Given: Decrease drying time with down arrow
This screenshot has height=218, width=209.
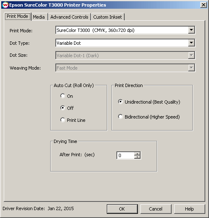Looking at the screenshot, I should tap(138, 157).
